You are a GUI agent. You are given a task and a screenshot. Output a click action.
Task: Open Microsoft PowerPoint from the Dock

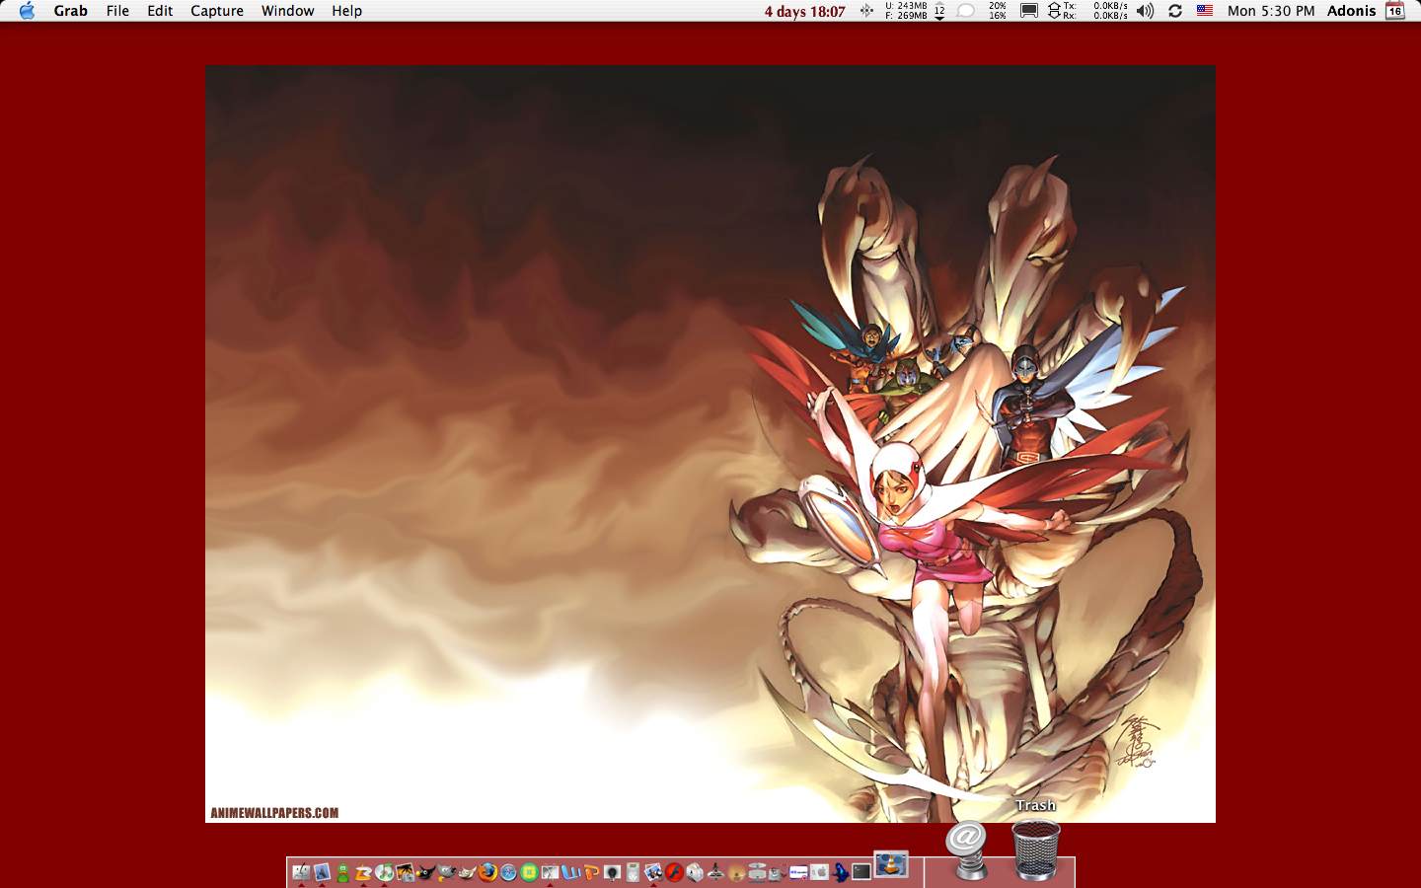click(591, 872)
